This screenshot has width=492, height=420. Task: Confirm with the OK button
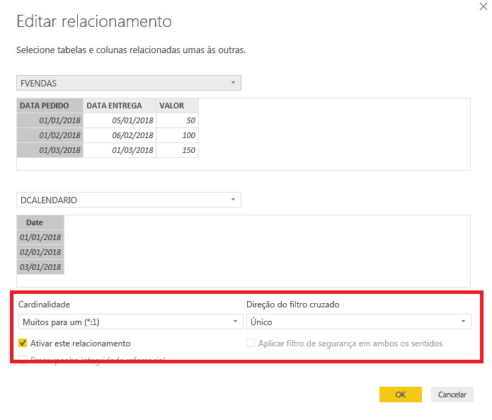click(x=401, y=395)
